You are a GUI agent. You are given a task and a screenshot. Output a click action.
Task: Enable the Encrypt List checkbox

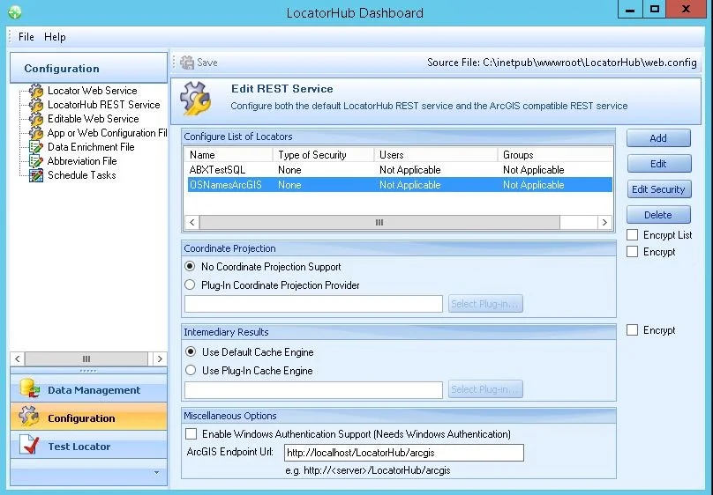click(x=632, y=234)
